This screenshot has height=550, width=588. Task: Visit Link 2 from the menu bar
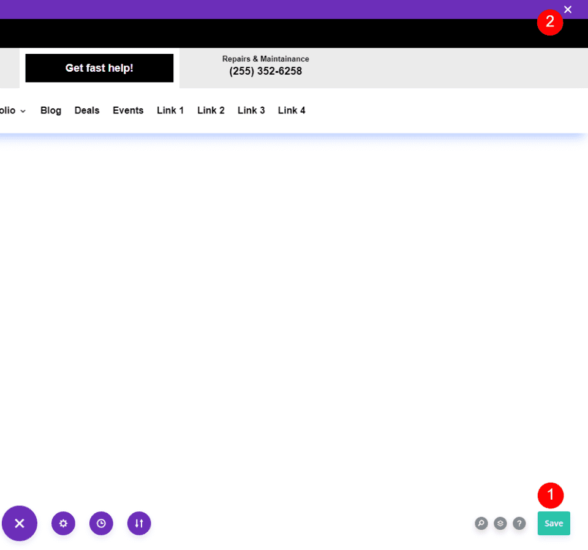(x=211, y=110)
